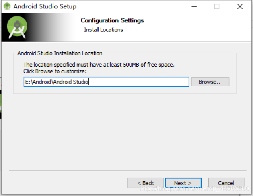Viewport: 253px width, 196px height.
Task: Cancel the Android Studio setup
Action: tap(226, 183)
